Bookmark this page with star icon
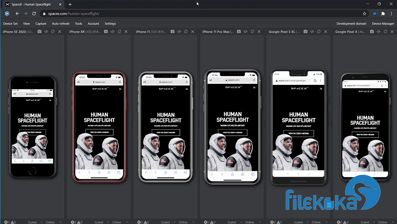Viewport: 397px width, 224px height. click(x=364, y=14)
